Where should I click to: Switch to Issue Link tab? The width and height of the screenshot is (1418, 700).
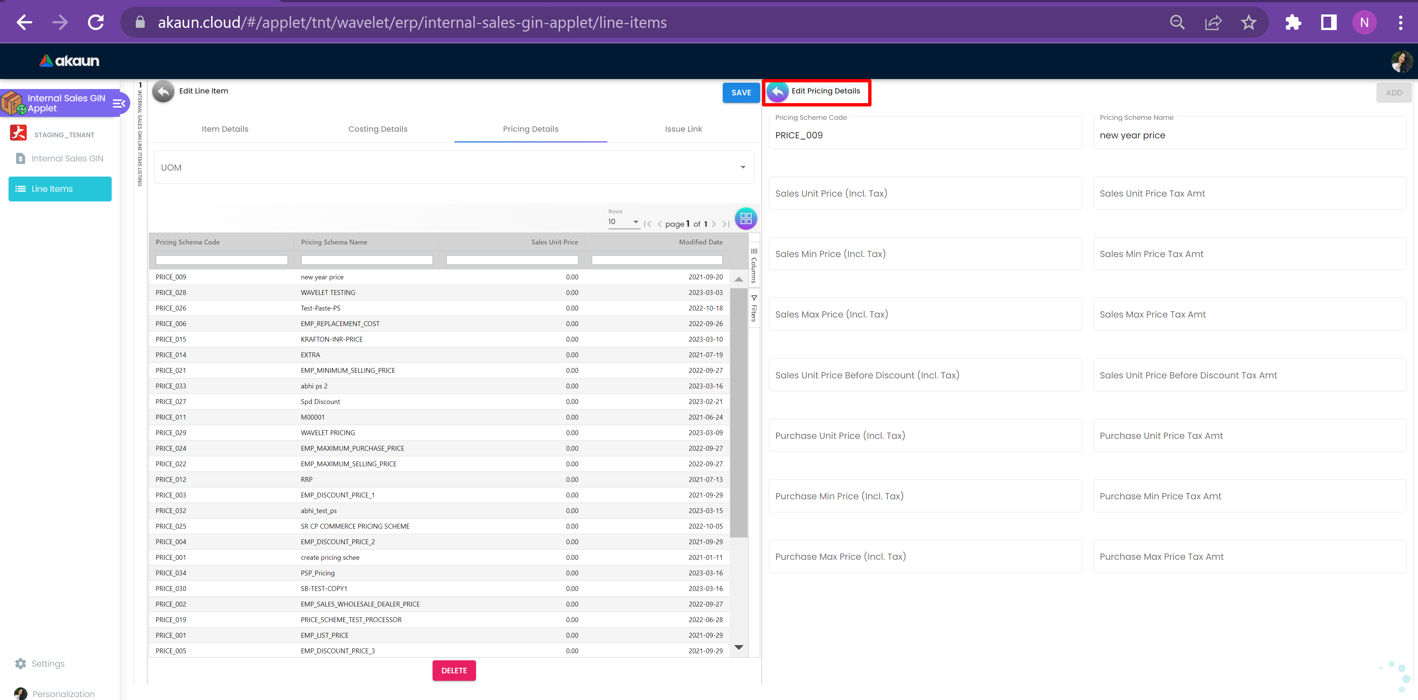pos(683,129)
